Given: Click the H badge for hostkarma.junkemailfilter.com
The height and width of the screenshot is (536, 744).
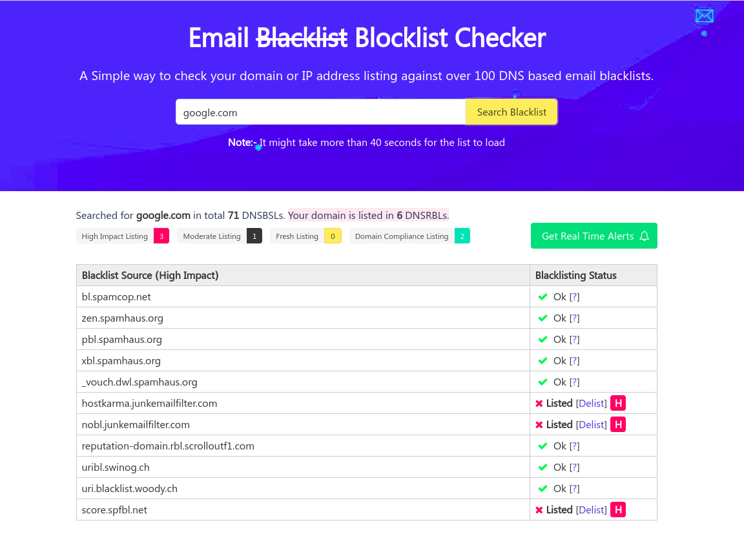Looking at the screenshot, I should (618, 404).
